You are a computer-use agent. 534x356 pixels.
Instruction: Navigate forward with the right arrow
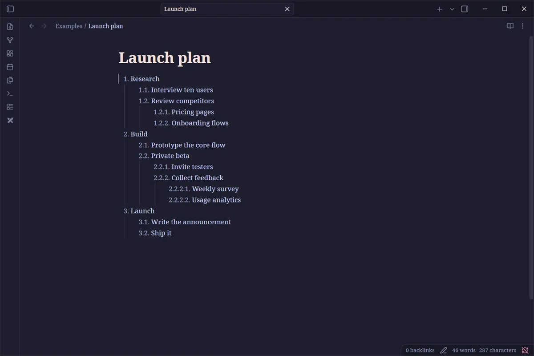[x=44, y=26]
